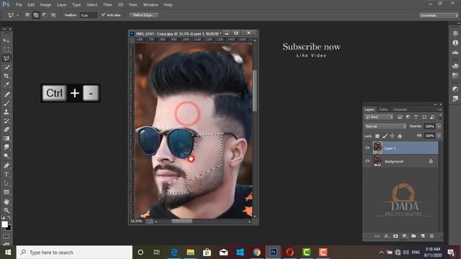Toggle lock image pixels brush icon
Screen dimensions: 461x259
[385, 136]
